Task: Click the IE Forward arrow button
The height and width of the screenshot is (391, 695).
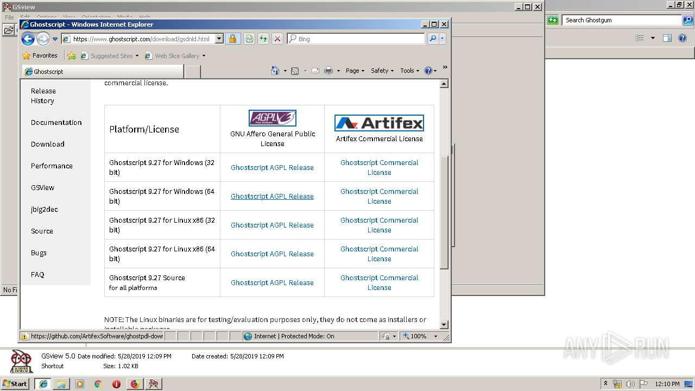Action: pos(43,39)
